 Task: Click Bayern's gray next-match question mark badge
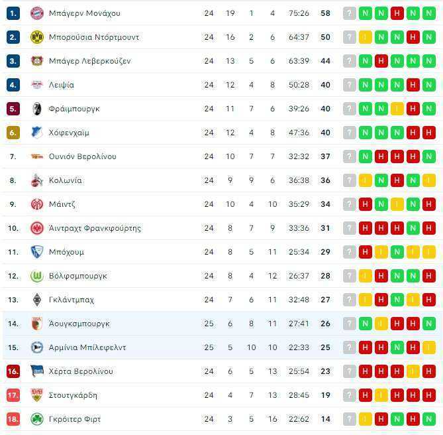(350, 13)
